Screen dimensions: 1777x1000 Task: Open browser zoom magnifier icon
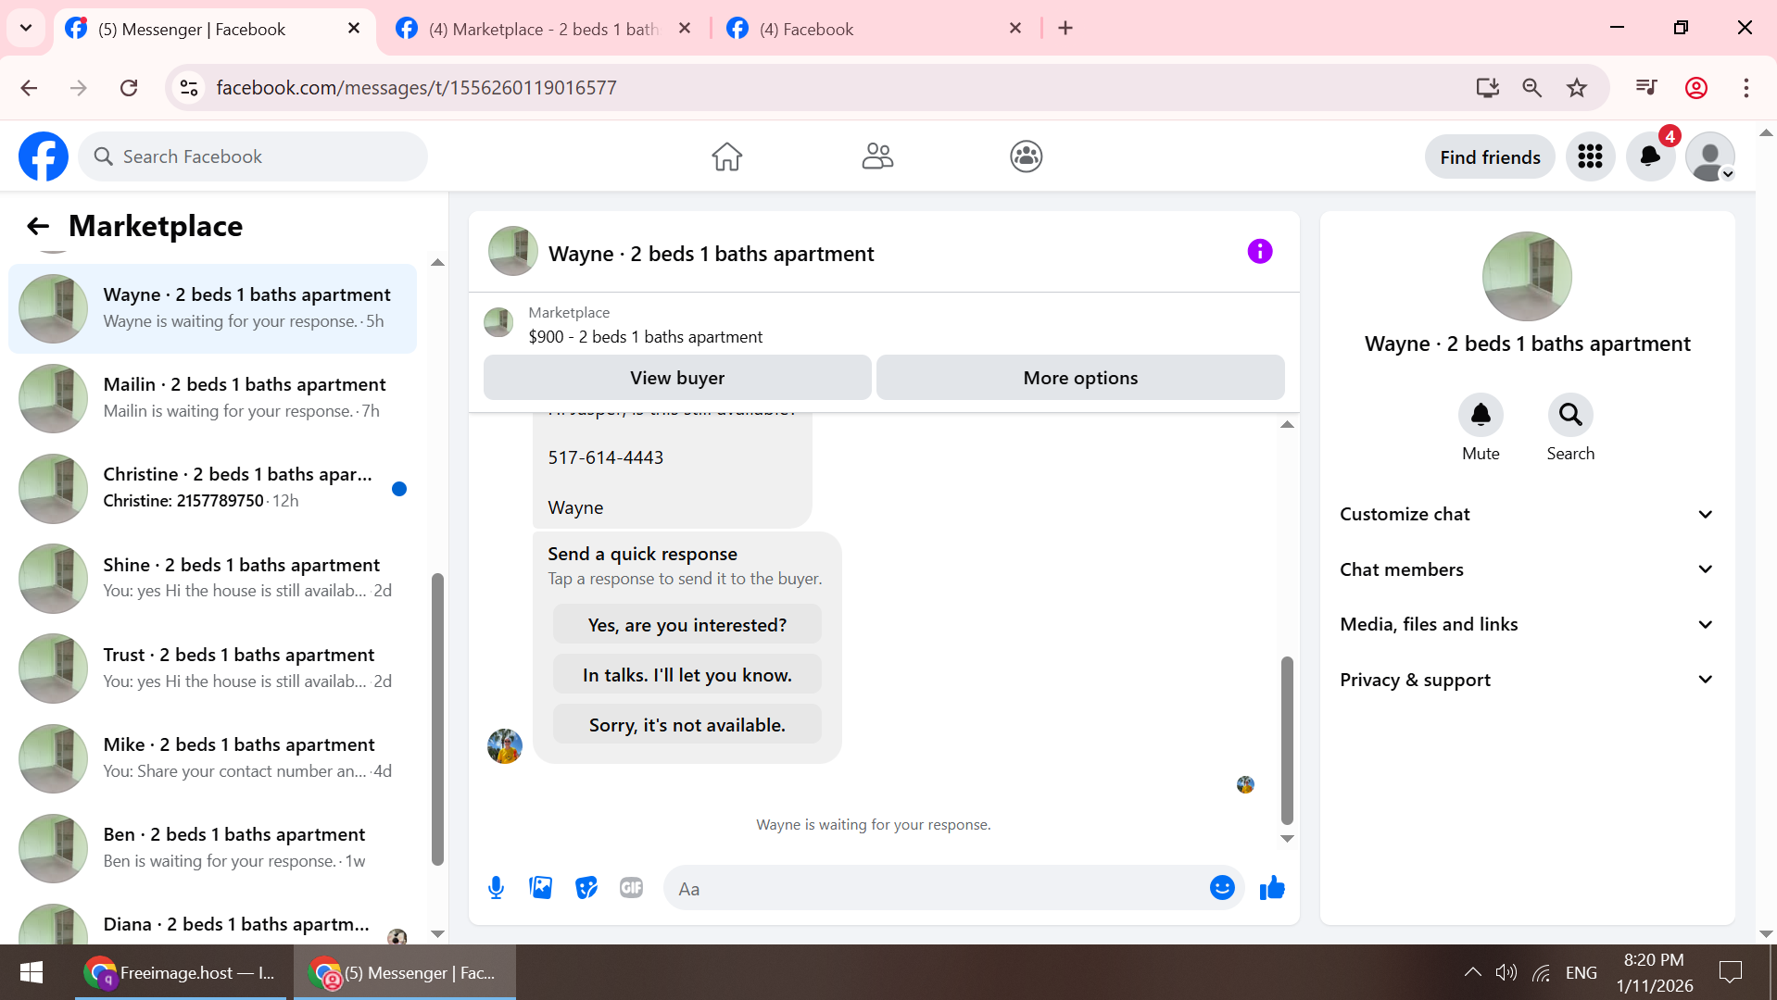pyautogui.click(x=1532, y=88)
